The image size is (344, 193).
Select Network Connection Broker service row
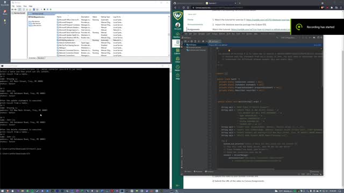click(69, 53)
